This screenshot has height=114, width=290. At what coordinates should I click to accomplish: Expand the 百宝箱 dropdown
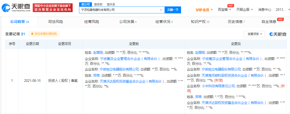(x=225, y=10)
